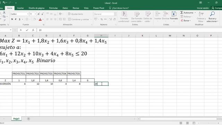Screen dimensions: 222x125
Task: Cancel entry with formula bar X
Action: pos(21,30)
